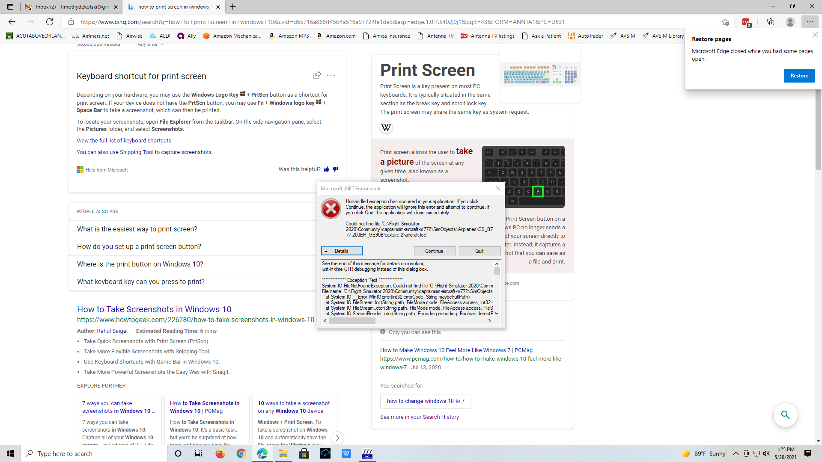
Task: Click Restore in the Restore pages notification
Action: point(799,75)
